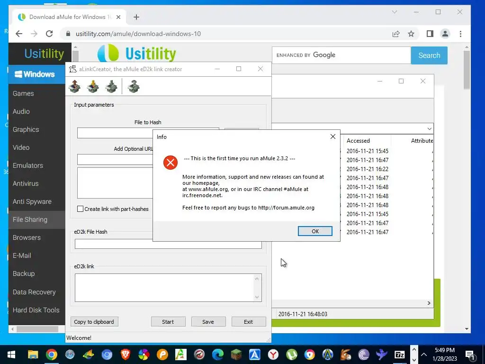Open a new tab with the plus button
This screenshot has height=364, width=485.
pos(136,17)
